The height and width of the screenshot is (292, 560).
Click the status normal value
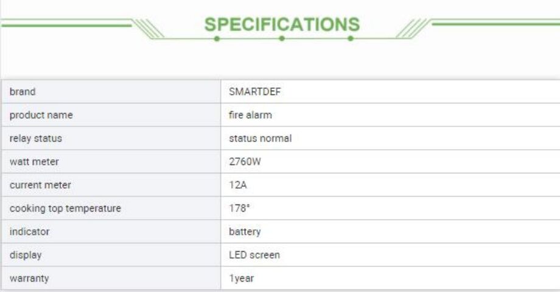coord(261,138)
